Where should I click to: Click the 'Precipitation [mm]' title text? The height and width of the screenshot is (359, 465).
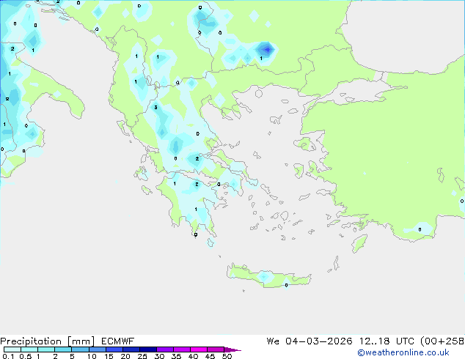(48, 341)
